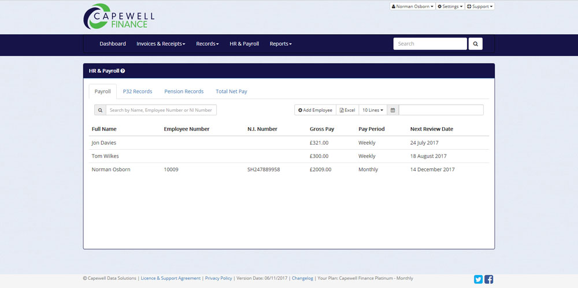Expand the Reports menu

[x=280, y=43]
